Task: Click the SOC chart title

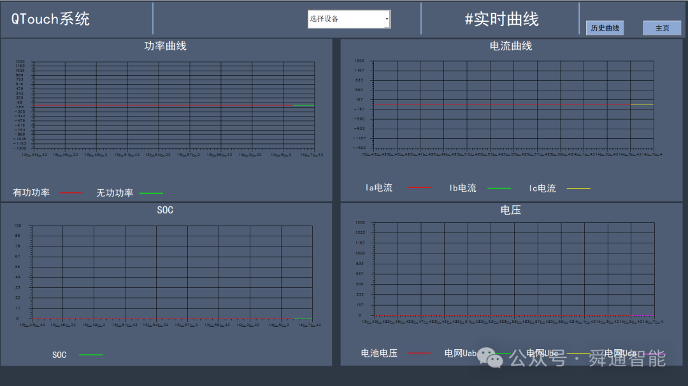Action: (165, 210)
